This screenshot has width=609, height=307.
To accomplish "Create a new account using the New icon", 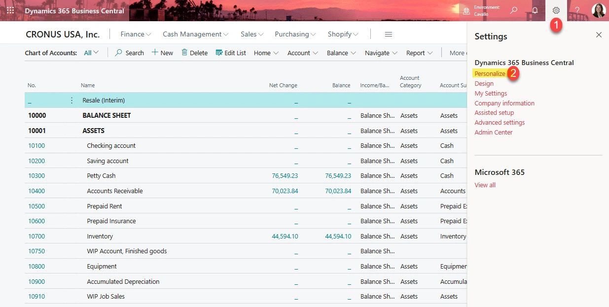I will (162, 52).
